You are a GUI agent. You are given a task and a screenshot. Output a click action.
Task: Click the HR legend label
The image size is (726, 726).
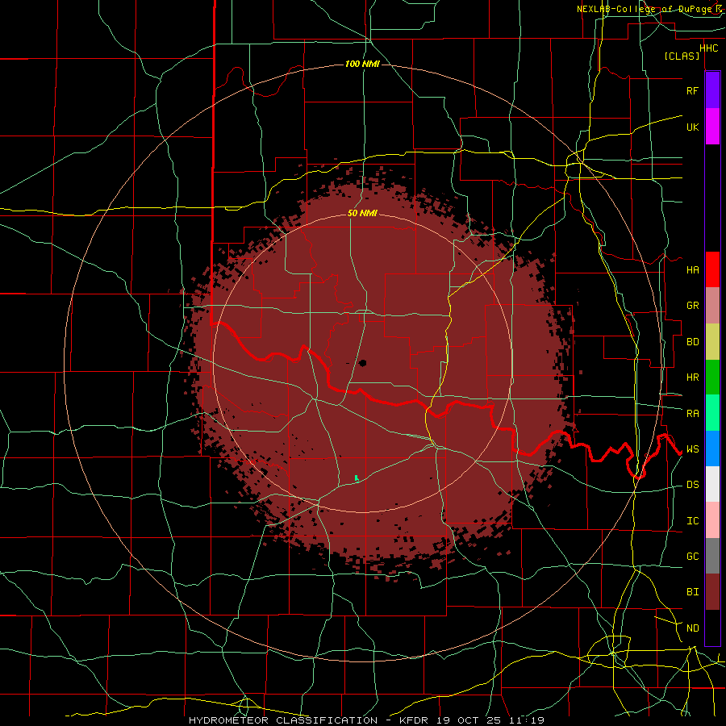tap(692, 378)
